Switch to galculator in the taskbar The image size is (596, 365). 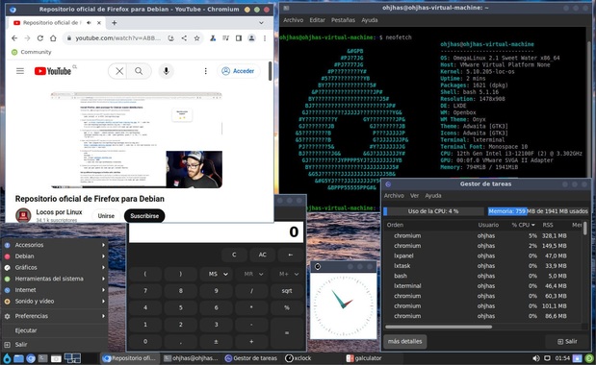point(364,358)
